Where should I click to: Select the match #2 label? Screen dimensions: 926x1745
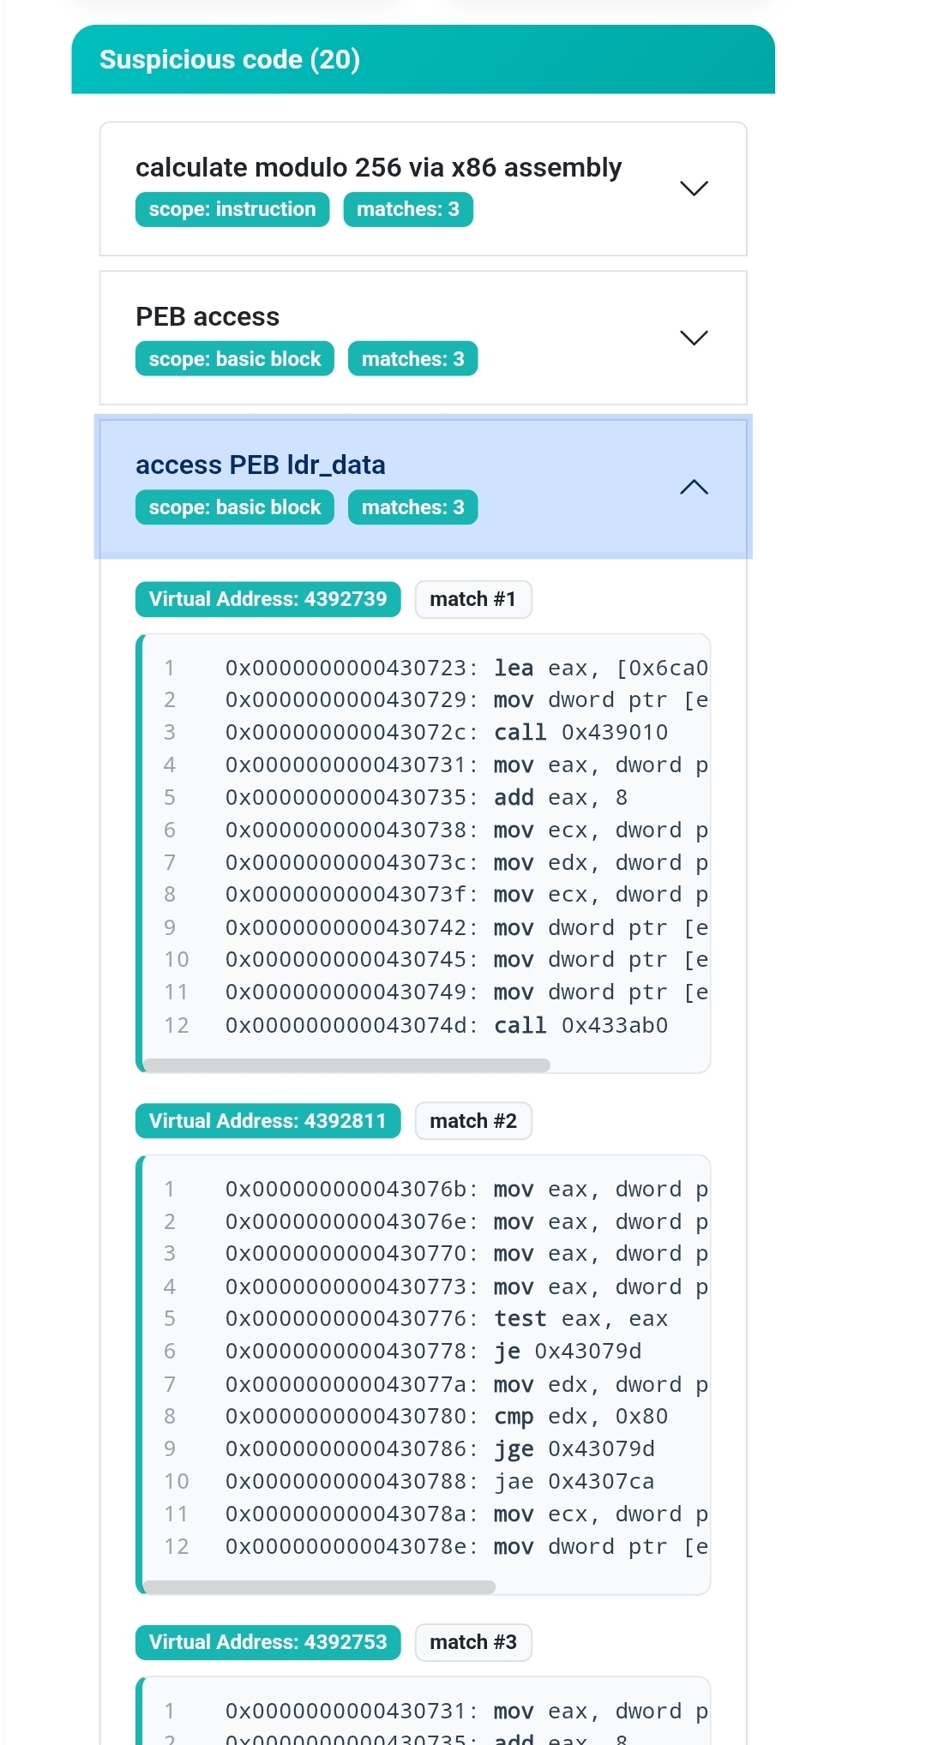click(473, 1121)
